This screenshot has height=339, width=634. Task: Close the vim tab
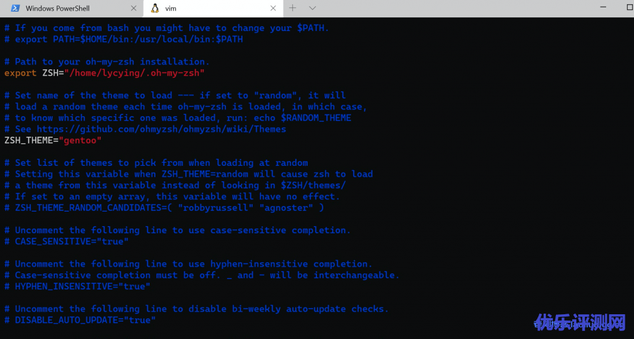coord(272,9)
